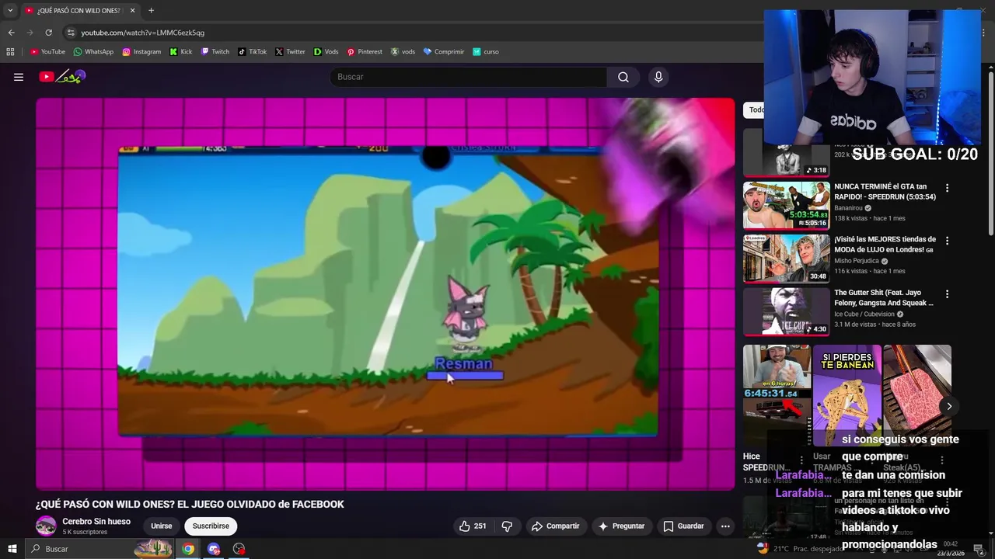Open the notification center icon
The height and width of the screenshot is (559, 995).
click(x=979, y=549)
